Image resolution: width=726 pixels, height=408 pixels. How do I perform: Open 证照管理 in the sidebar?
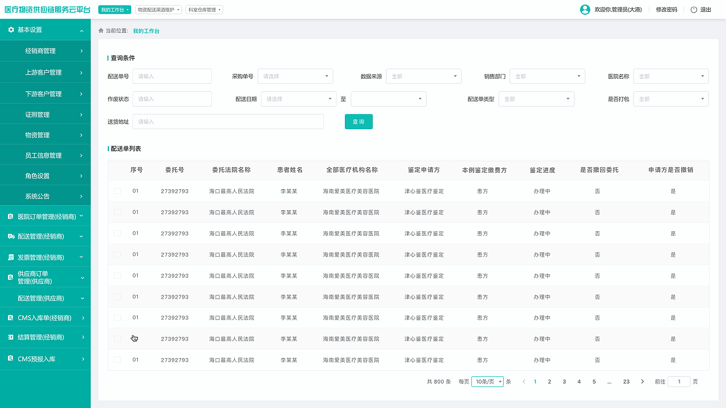45,114
